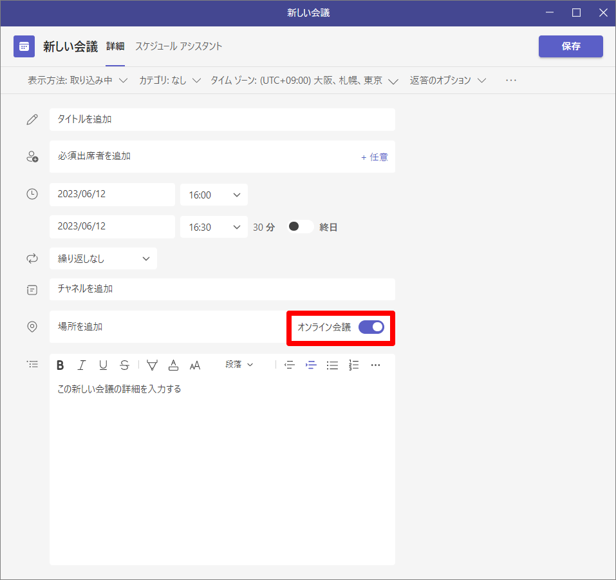Viewport: 616px width, 580px height.
Task: Insert a numbered list
Action: pyautogui.click(x=353, y=365)
